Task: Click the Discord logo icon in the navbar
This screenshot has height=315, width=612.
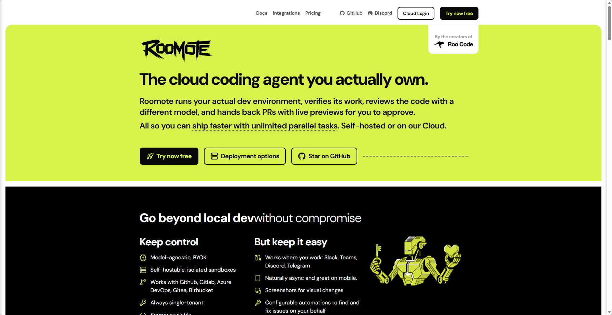Action: coord(370,13)
